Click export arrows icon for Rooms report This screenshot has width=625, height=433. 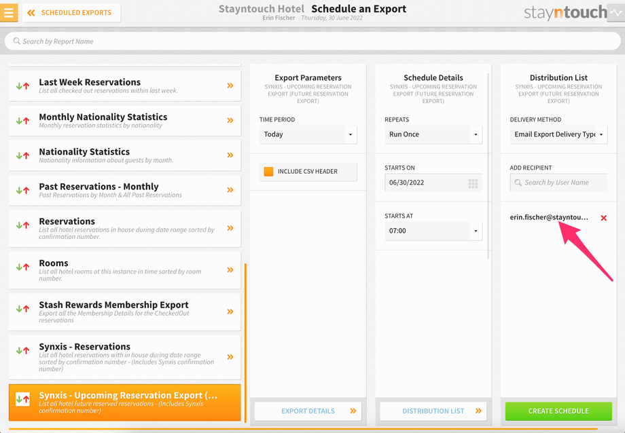(x=22, y=267)
